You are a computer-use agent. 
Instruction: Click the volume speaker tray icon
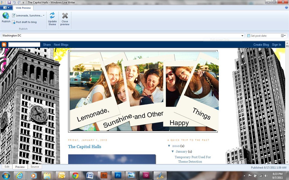coord(266,175)
